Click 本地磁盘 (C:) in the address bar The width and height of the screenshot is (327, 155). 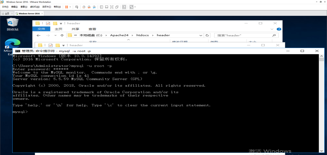point(91,35)
